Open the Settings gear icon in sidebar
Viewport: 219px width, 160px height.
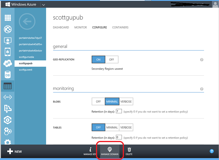click(8, 142)
